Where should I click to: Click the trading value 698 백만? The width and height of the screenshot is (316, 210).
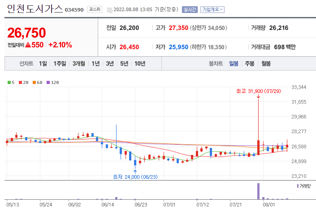click(285, 47)
